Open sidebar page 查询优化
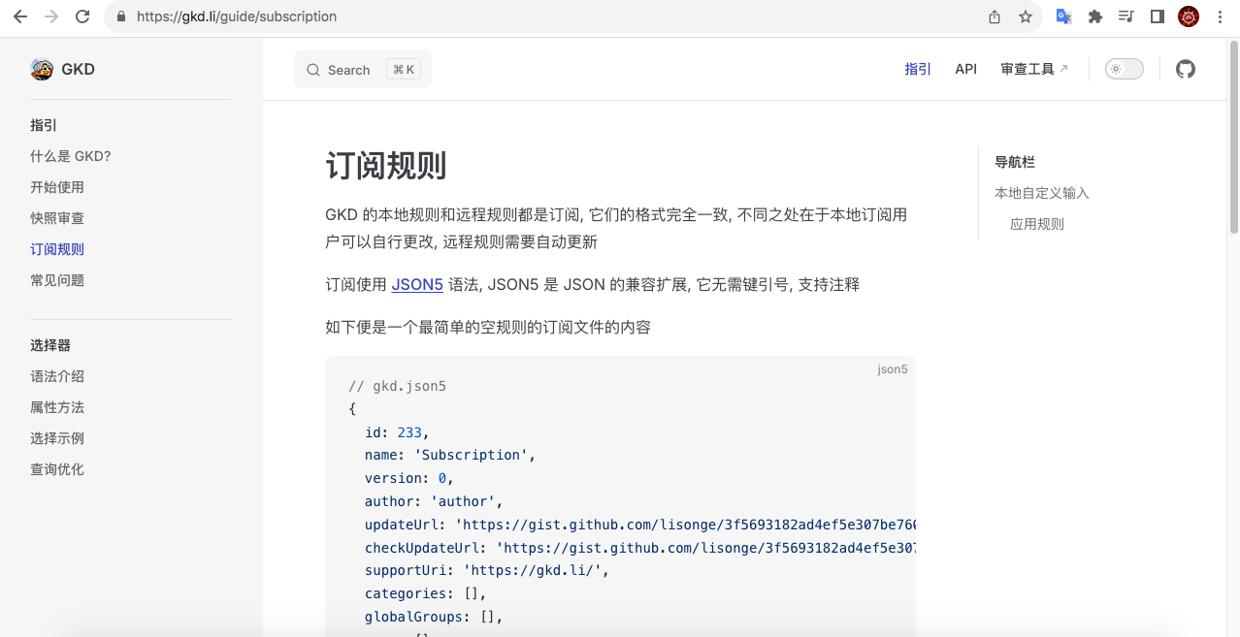The height and width of the screenshot is (637, 1240). click(57, 469)
